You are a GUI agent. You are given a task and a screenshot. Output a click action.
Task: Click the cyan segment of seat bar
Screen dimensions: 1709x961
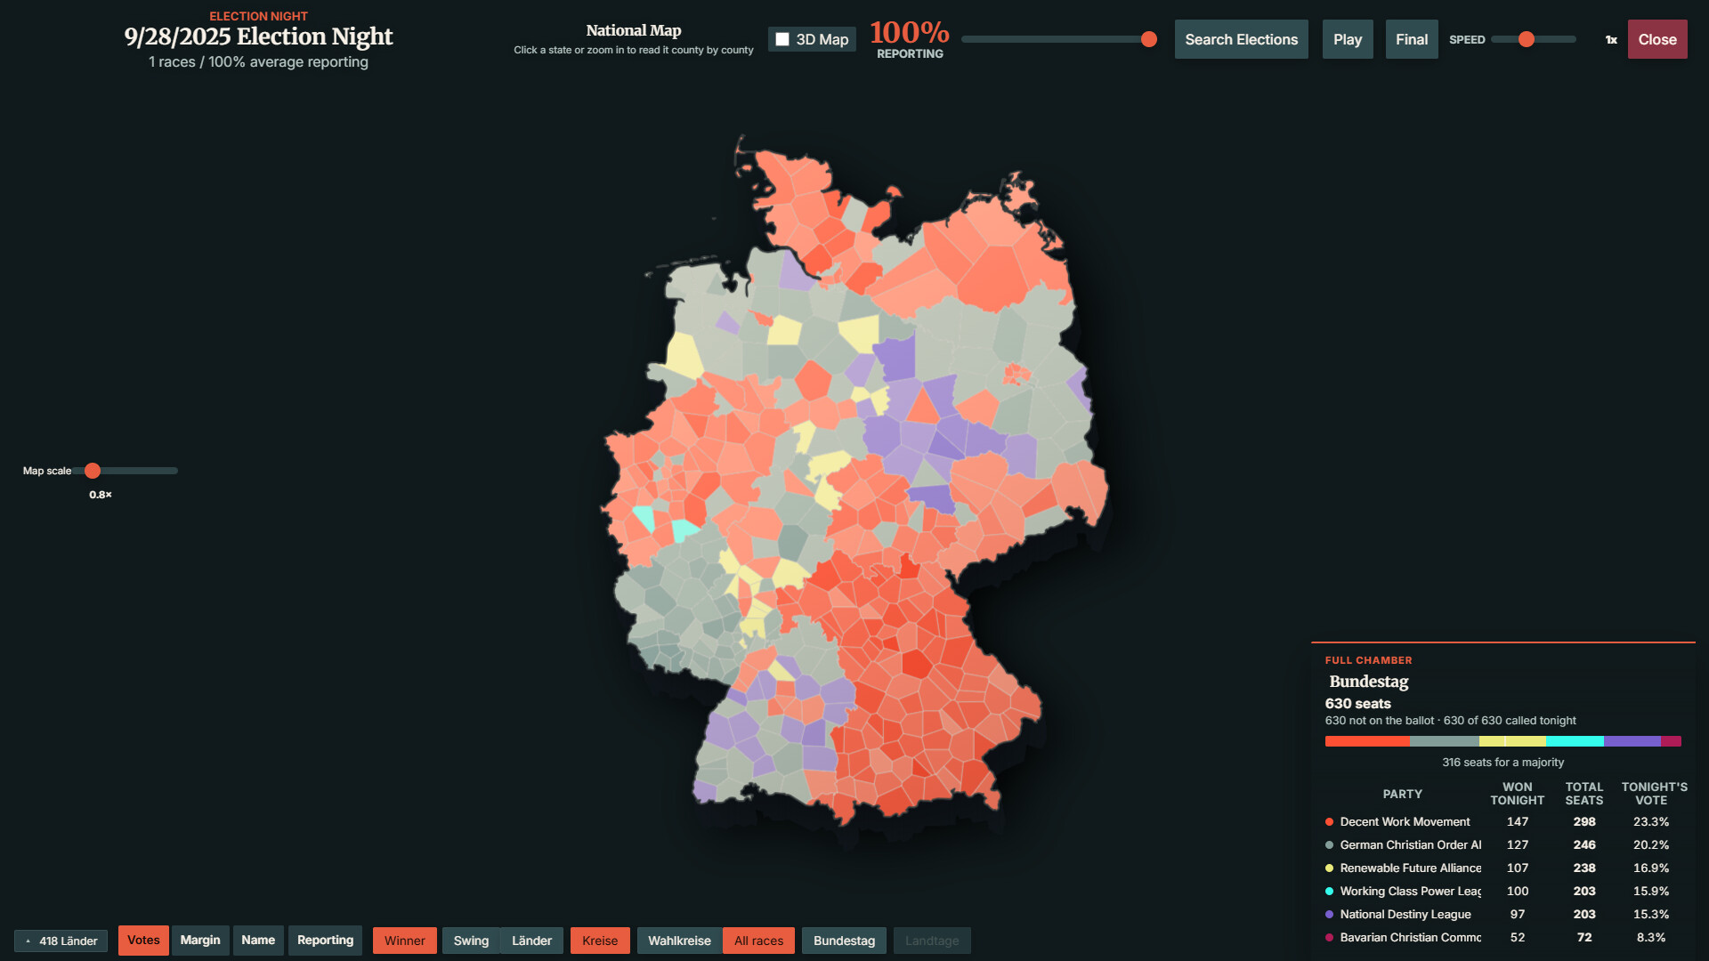(x=1575, y=741)
